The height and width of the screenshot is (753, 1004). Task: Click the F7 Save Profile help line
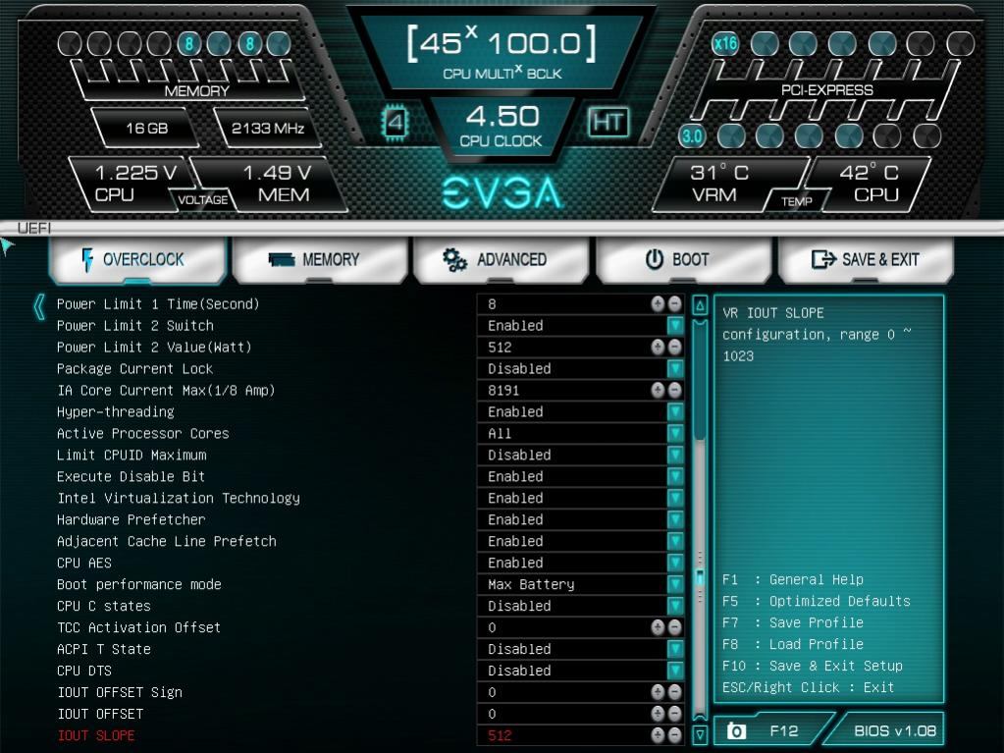click(x=793, y=622)
